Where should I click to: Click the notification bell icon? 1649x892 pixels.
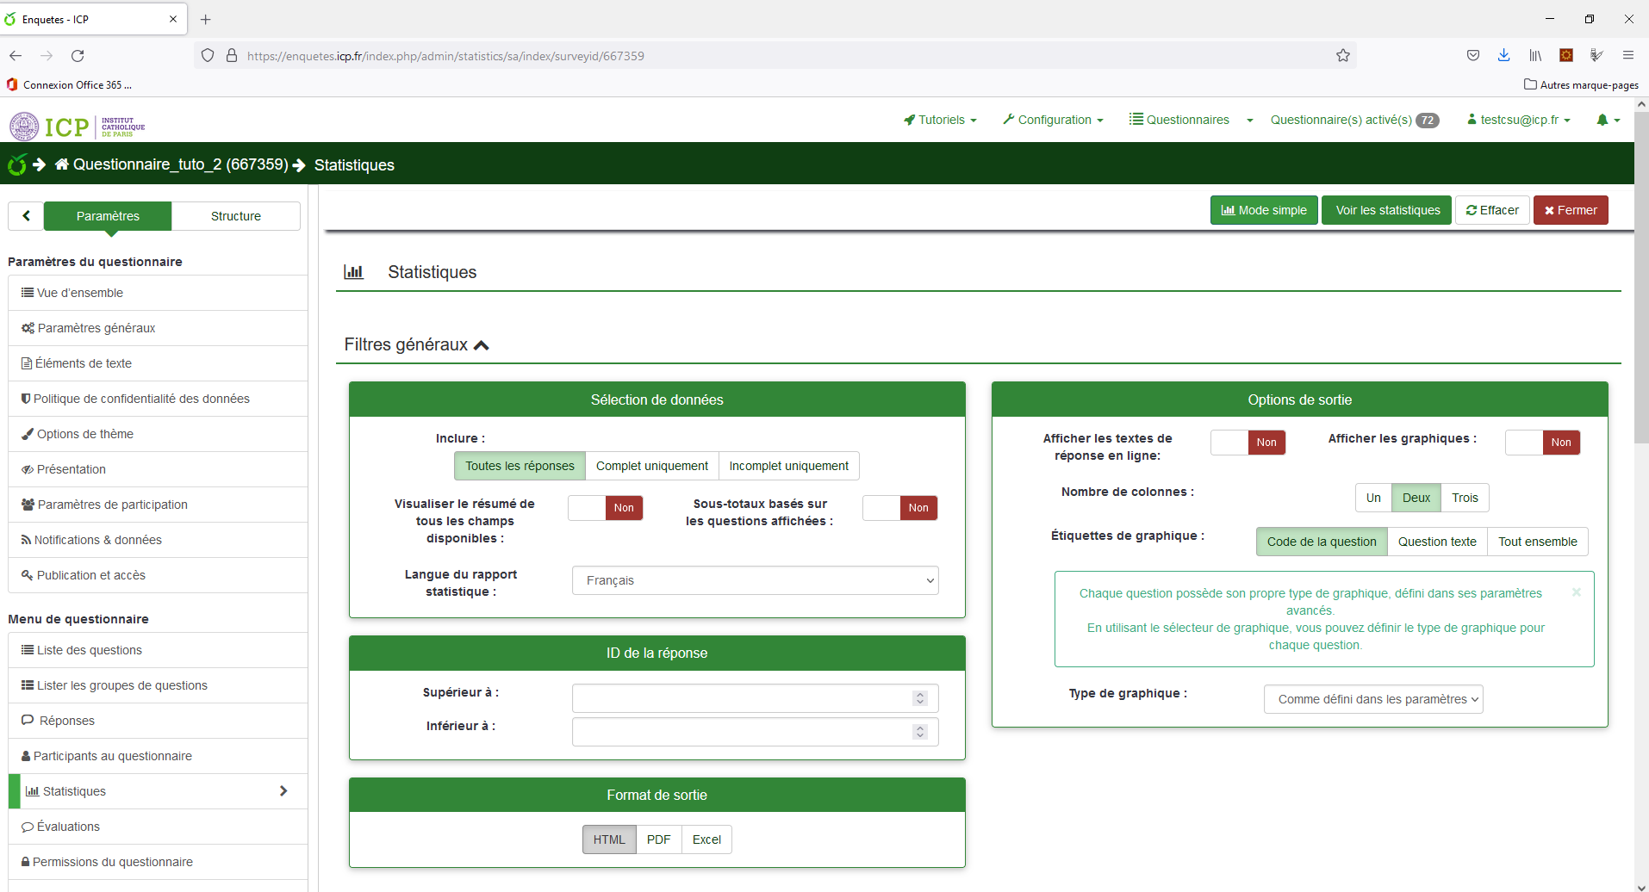[x=1602, y=121]
